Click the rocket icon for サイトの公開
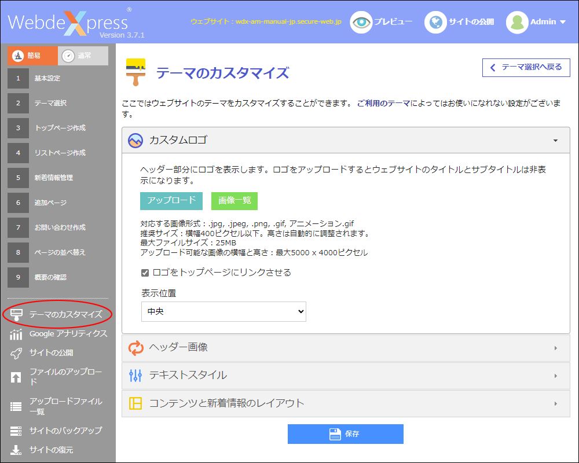The width and height of the screenshot is (579, 463). pyautogui.click(x=16, y=354)
